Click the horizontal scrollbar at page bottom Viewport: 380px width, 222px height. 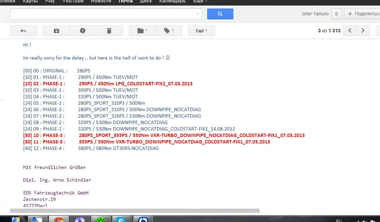click(x=135, y=211)
